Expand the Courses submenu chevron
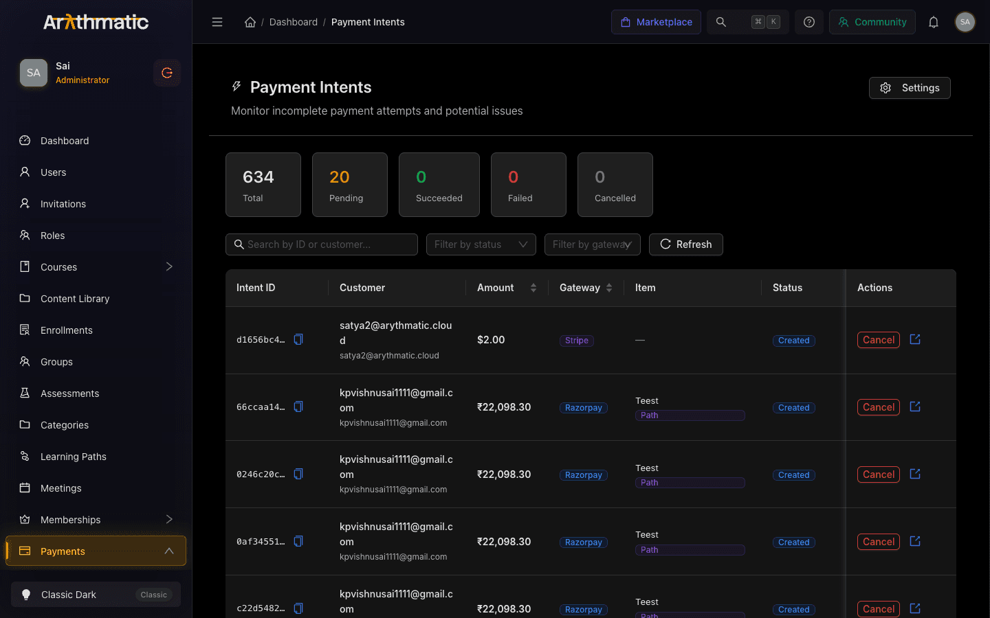This screenshot has height=618, width=990. [169, 266]
